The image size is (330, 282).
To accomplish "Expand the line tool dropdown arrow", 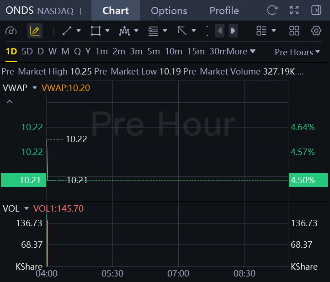I will point(79,31).
